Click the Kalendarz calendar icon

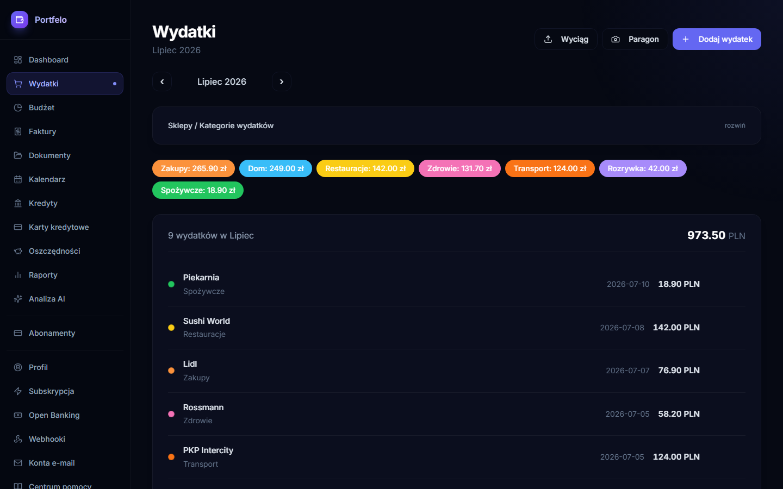(x=18, y=179)
